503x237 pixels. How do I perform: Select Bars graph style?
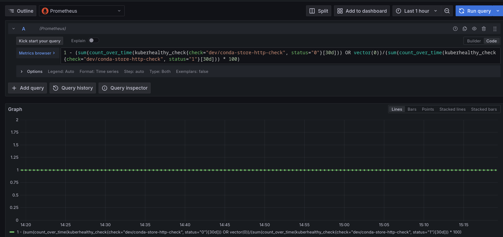coord(412,109)
